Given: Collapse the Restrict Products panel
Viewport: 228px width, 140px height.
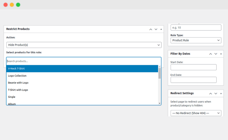Looking at the screenshot, I should click(x=161, y=29).
